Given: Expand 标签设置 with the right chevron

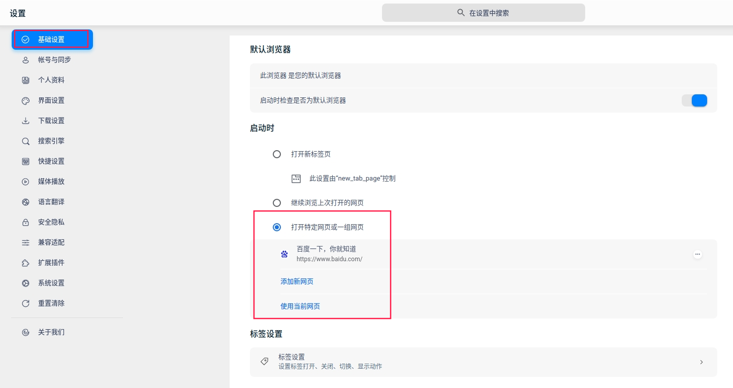Looking at the screenshot, I should [x=702, y=362].
